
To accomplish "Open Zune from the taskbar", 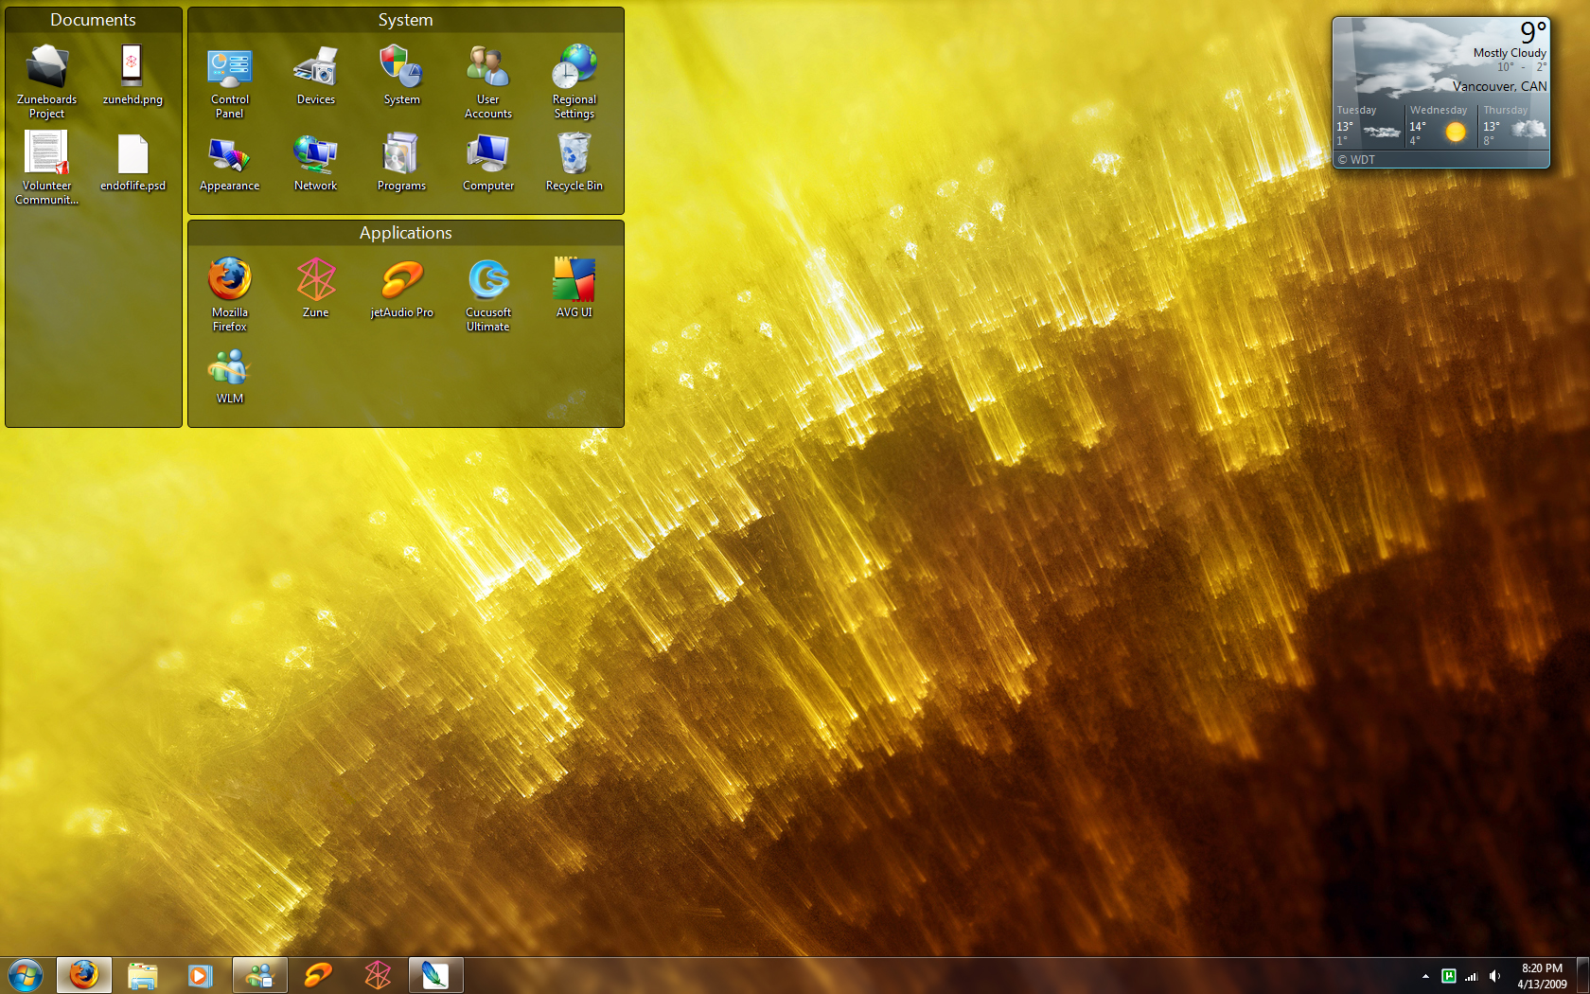I will 378,975.
